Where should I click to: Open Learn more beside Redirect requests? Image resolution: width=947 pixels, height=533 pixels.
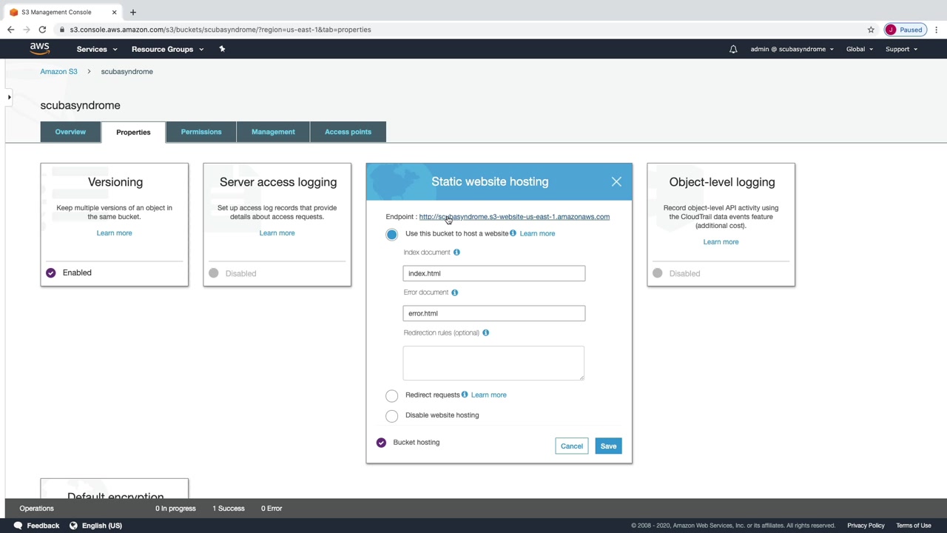(x=489, y=395)
